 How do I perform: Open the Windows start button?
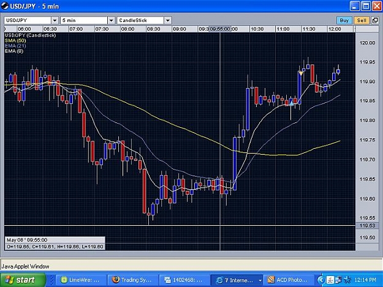pos(23,280)
